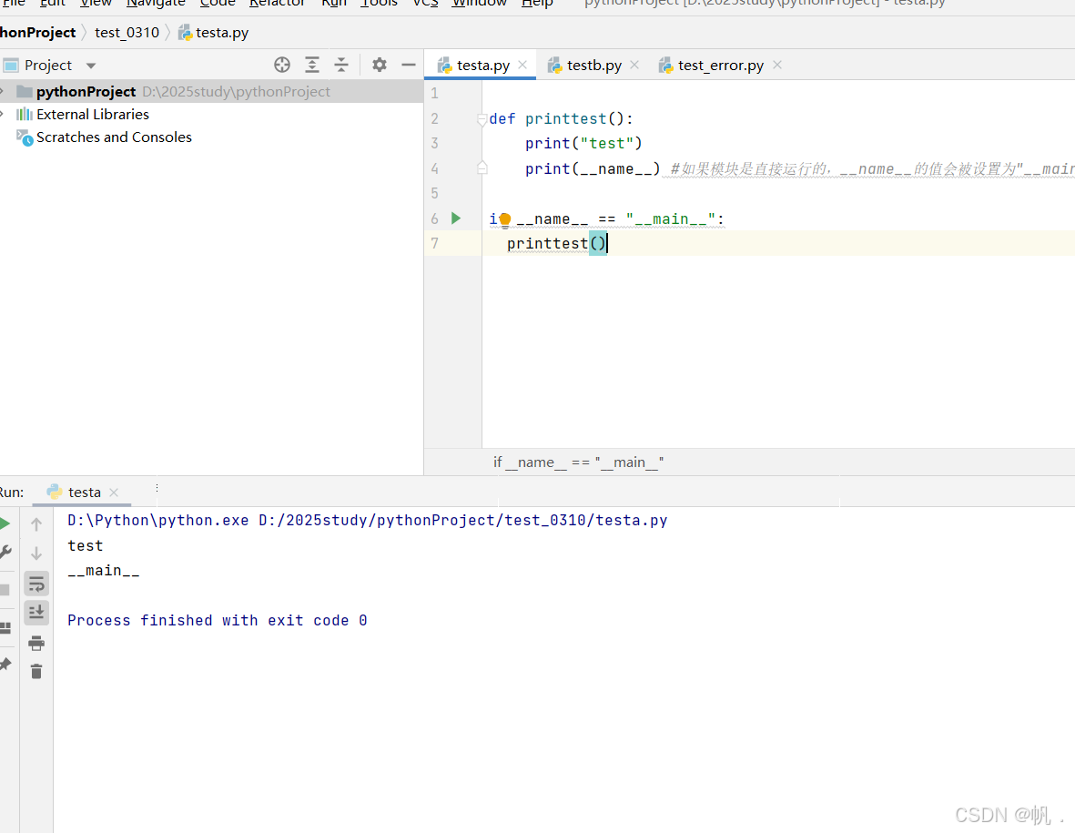Clear the Run console with trash icon
1075x833 pixels.
[36, 672]
